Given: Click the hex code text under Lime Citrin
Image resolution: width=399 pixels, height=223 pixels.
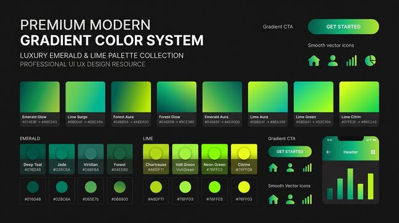Looking at the screenshot, I should 359,122.
